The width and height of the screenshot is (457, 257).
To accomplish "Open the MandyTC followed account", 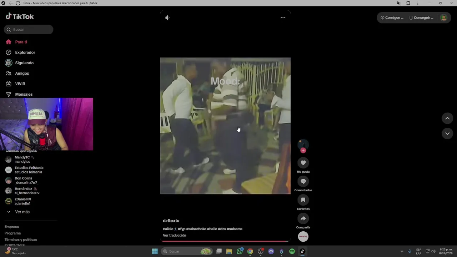I will 24,160.
